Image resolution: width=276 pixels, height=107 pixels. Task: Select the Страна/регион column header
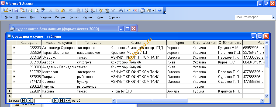point(204,42)
